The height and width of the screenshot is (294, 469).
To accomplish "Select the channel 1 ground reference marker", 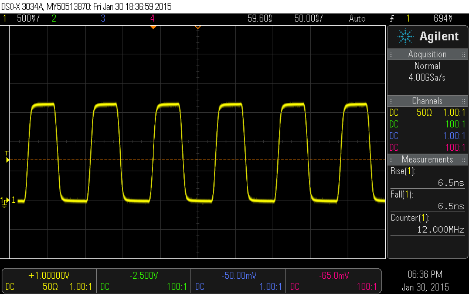I will click(5, 201).
